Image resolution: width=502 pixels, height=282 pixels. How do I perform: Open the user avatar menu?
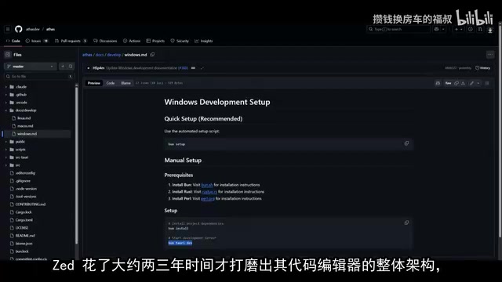point(490,30)
